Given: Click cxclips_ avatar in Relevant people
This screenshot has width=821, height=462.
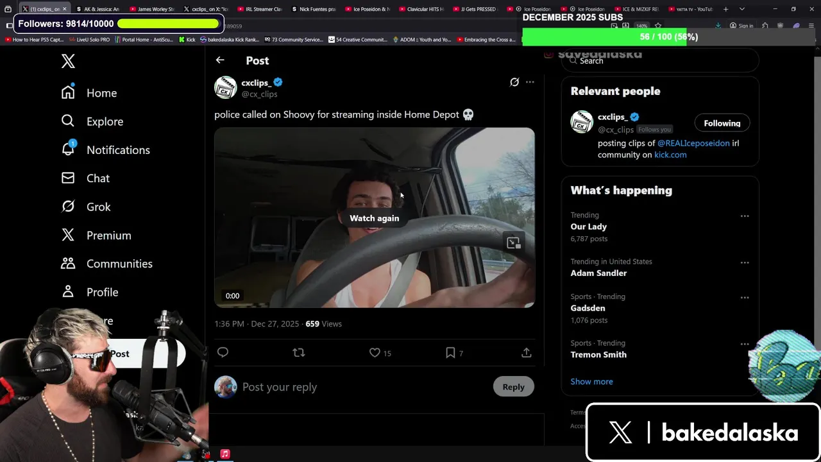Looking at the screenshot, I should point(582,122).
